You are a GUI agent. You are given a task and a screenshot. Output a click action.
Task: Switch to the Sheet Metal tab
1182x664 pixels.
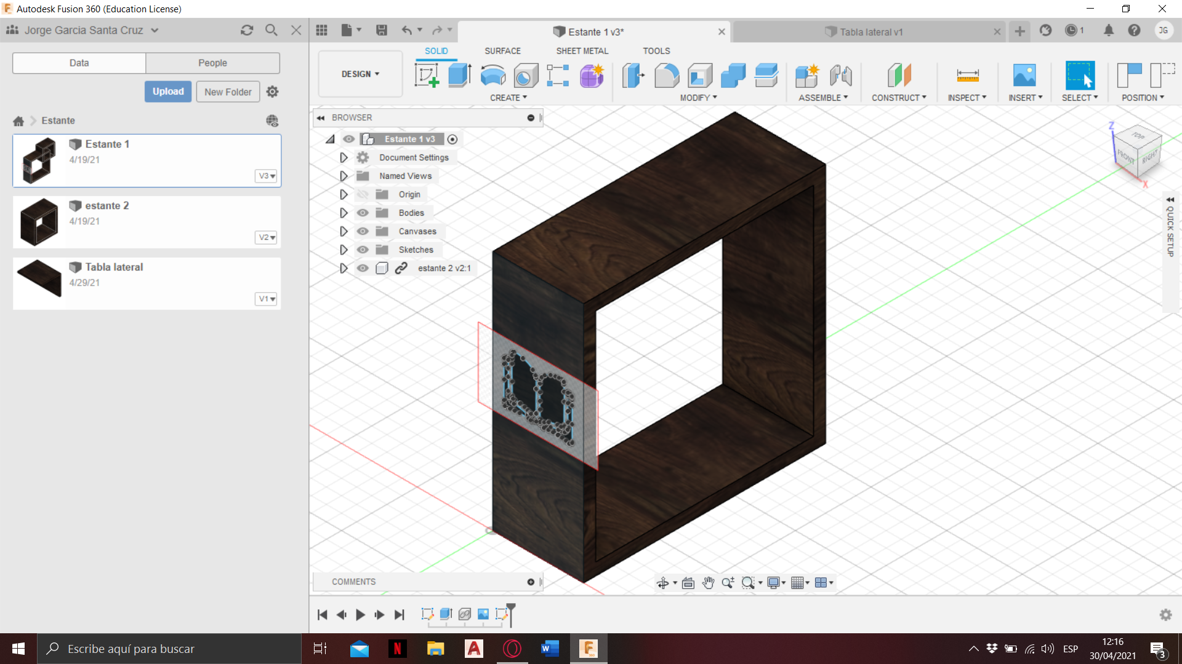(581, 50)
